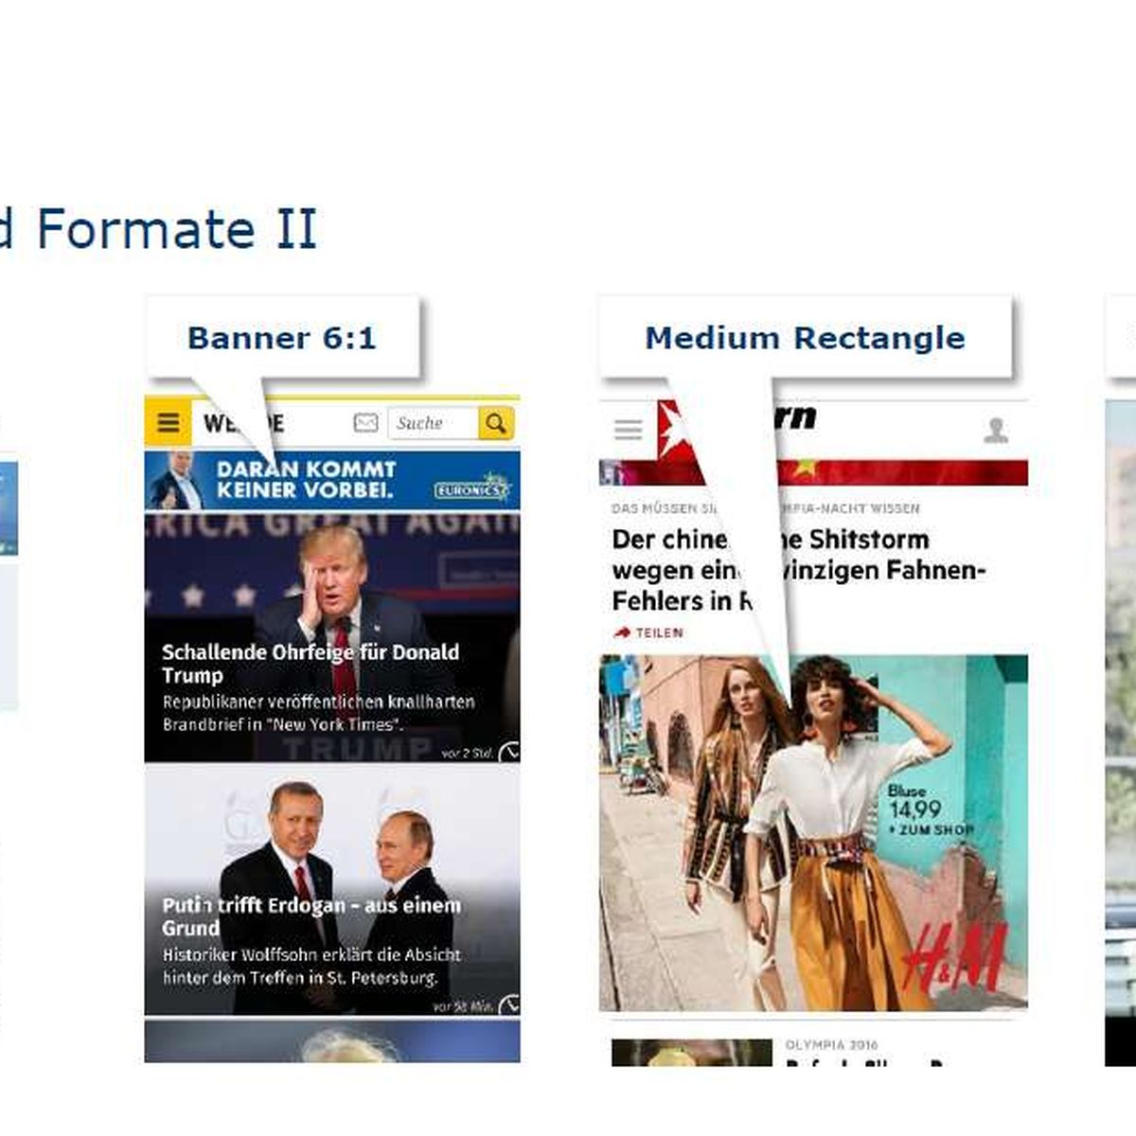This screenshot has height=1136, width=1136.
Task: Click the yellow search magnifier button
Action: [x=496, y=423]
